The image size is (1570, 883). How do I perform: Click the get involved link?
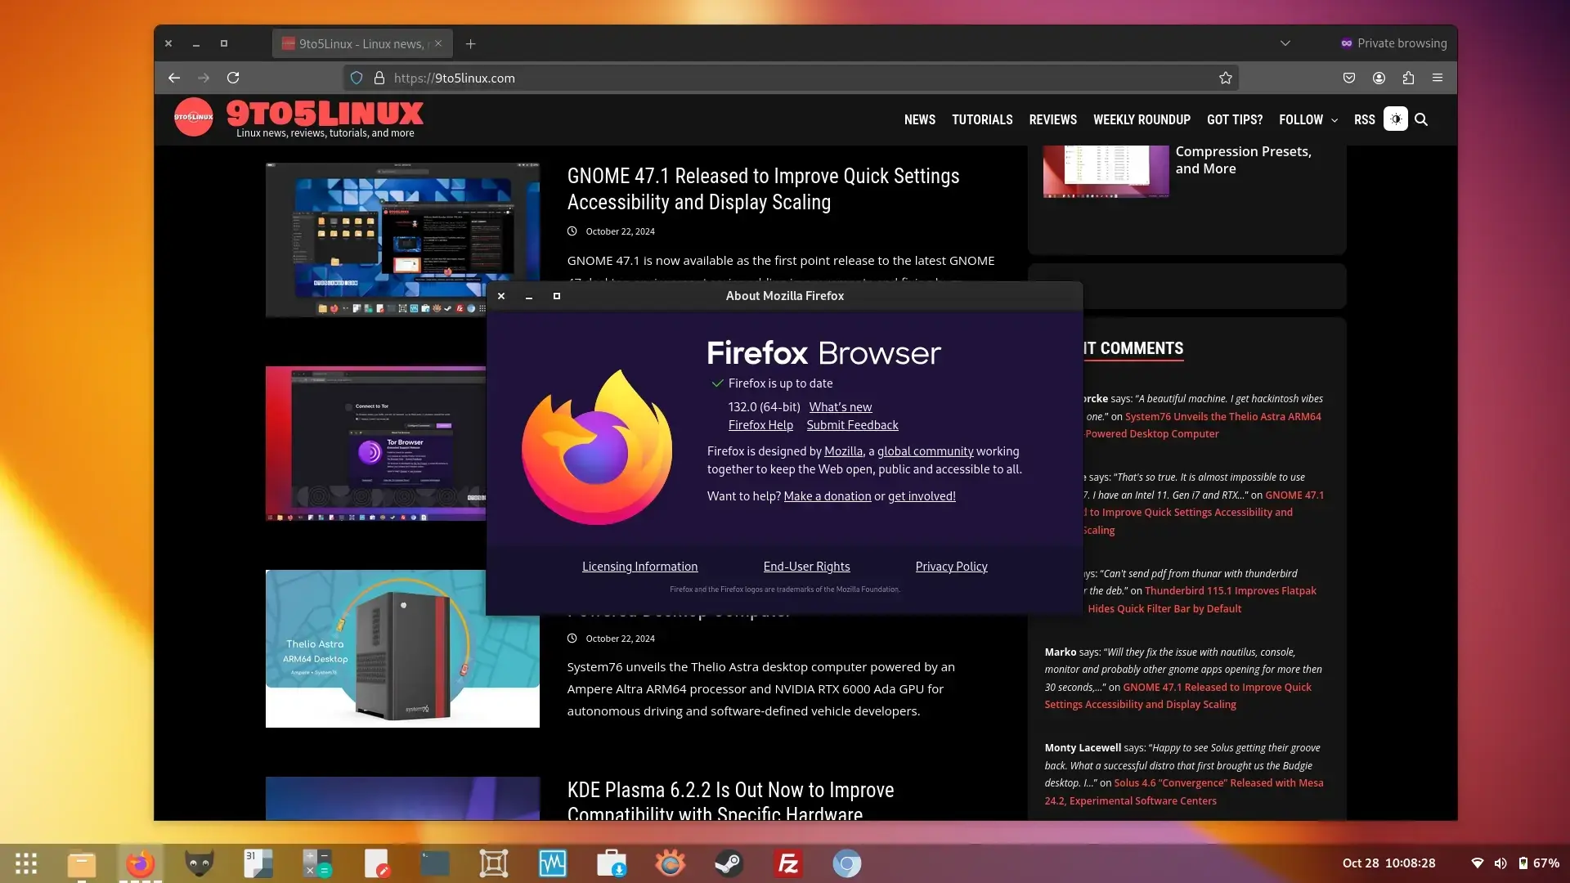(x=920, y=495)
